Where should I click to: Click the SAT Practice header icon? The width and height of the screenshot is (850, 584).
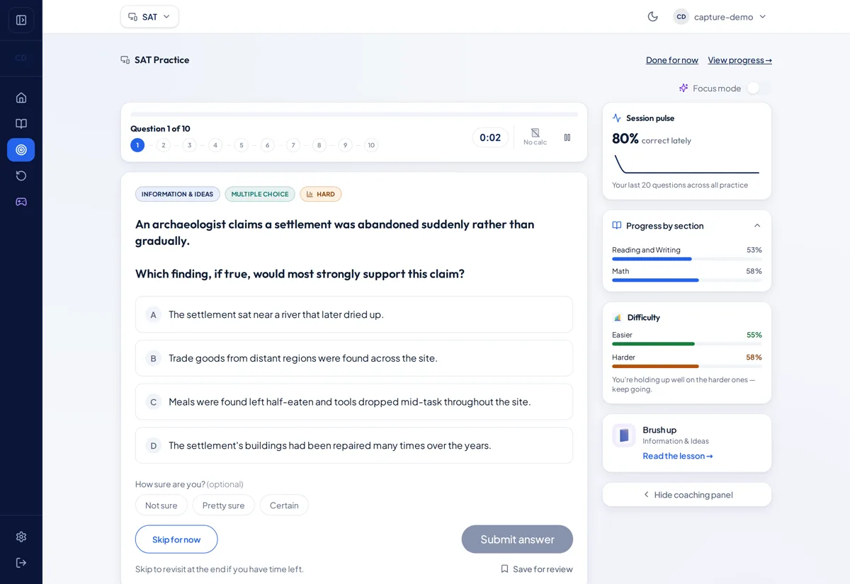125,60
